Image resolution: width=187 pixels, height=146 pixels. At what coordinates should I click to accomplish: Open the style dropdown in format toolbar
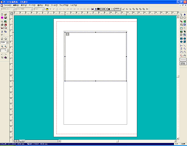tap(14, 9)
